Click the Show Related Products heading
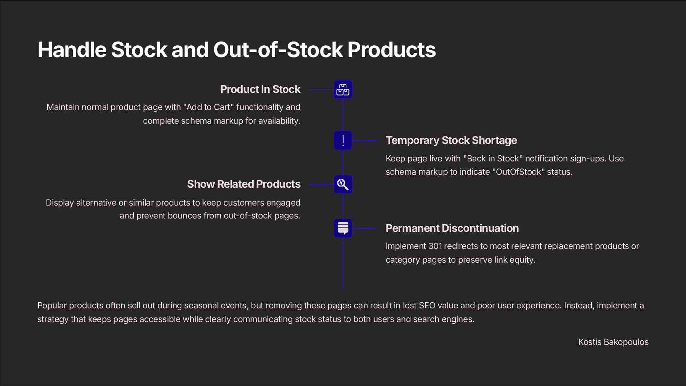Image resolution: width=686 pixels, height=386 pixels. [x=244, y=184]
